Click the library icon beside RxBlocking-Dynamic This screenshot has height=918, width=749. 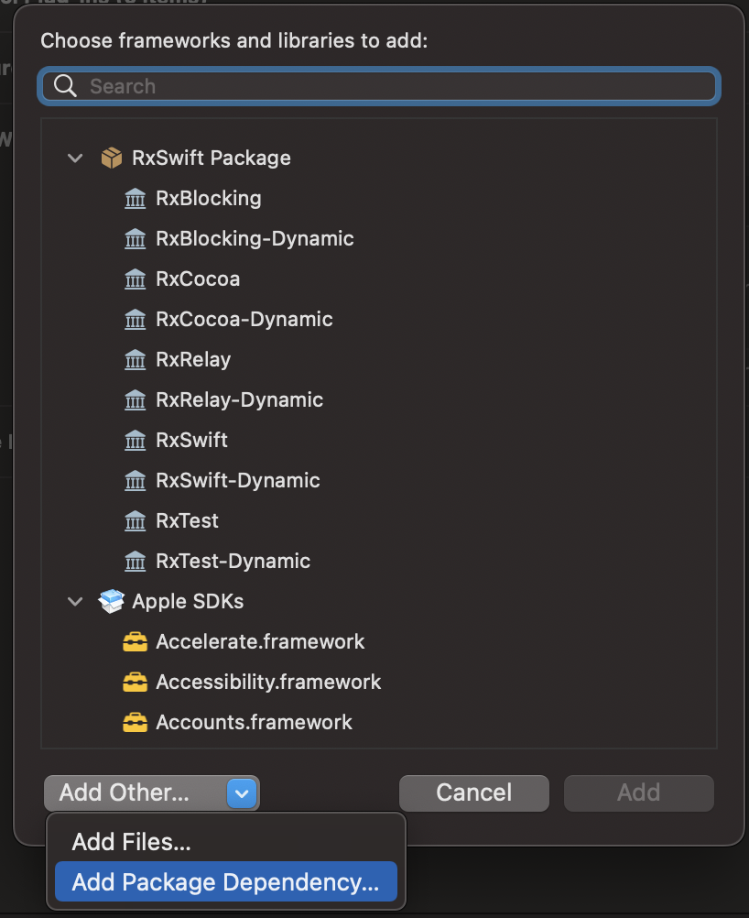click(x=136, y=239)
